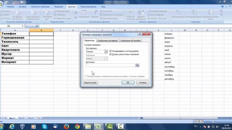The image size is (232, 130).
Task: Adjust the zoom slider in status bar
Action: pos(213,121)
